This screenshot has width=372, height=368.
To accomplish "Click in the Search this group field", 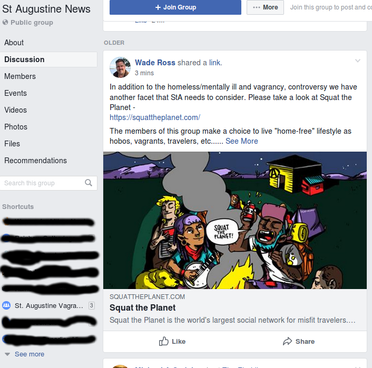I will [x=43, y=183].
